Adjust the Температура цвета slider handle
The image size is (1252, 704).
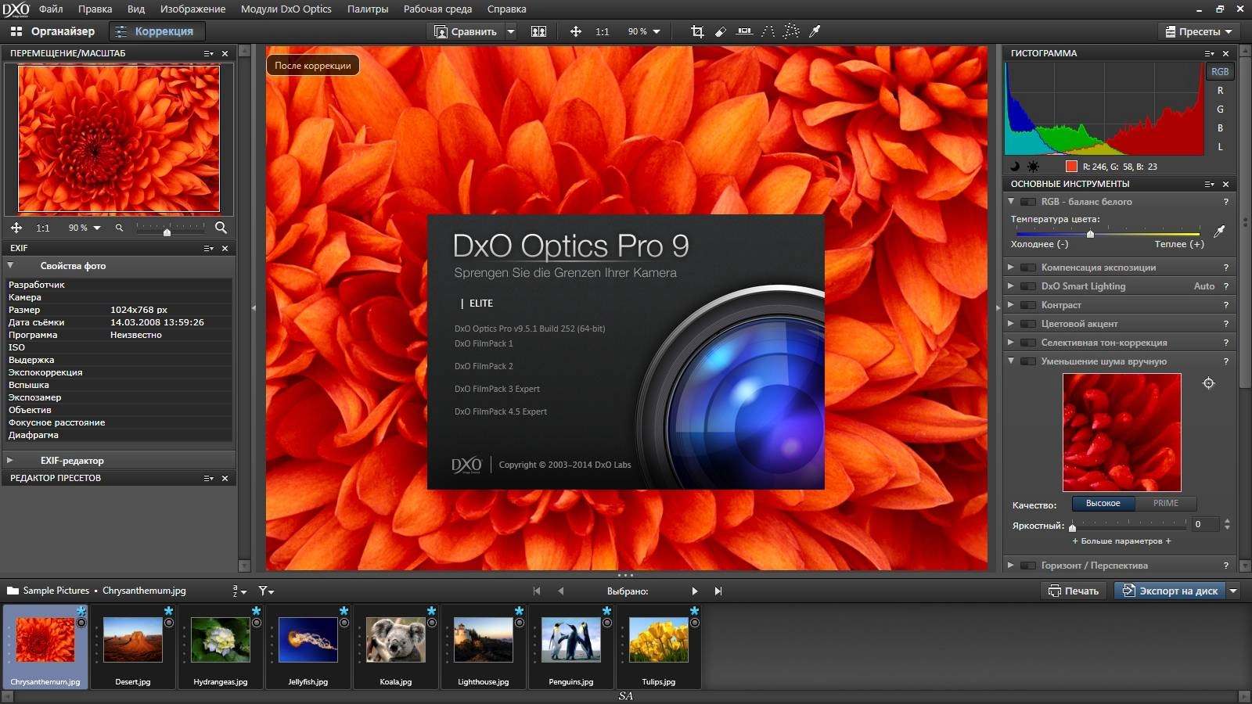click(1090, 233)
